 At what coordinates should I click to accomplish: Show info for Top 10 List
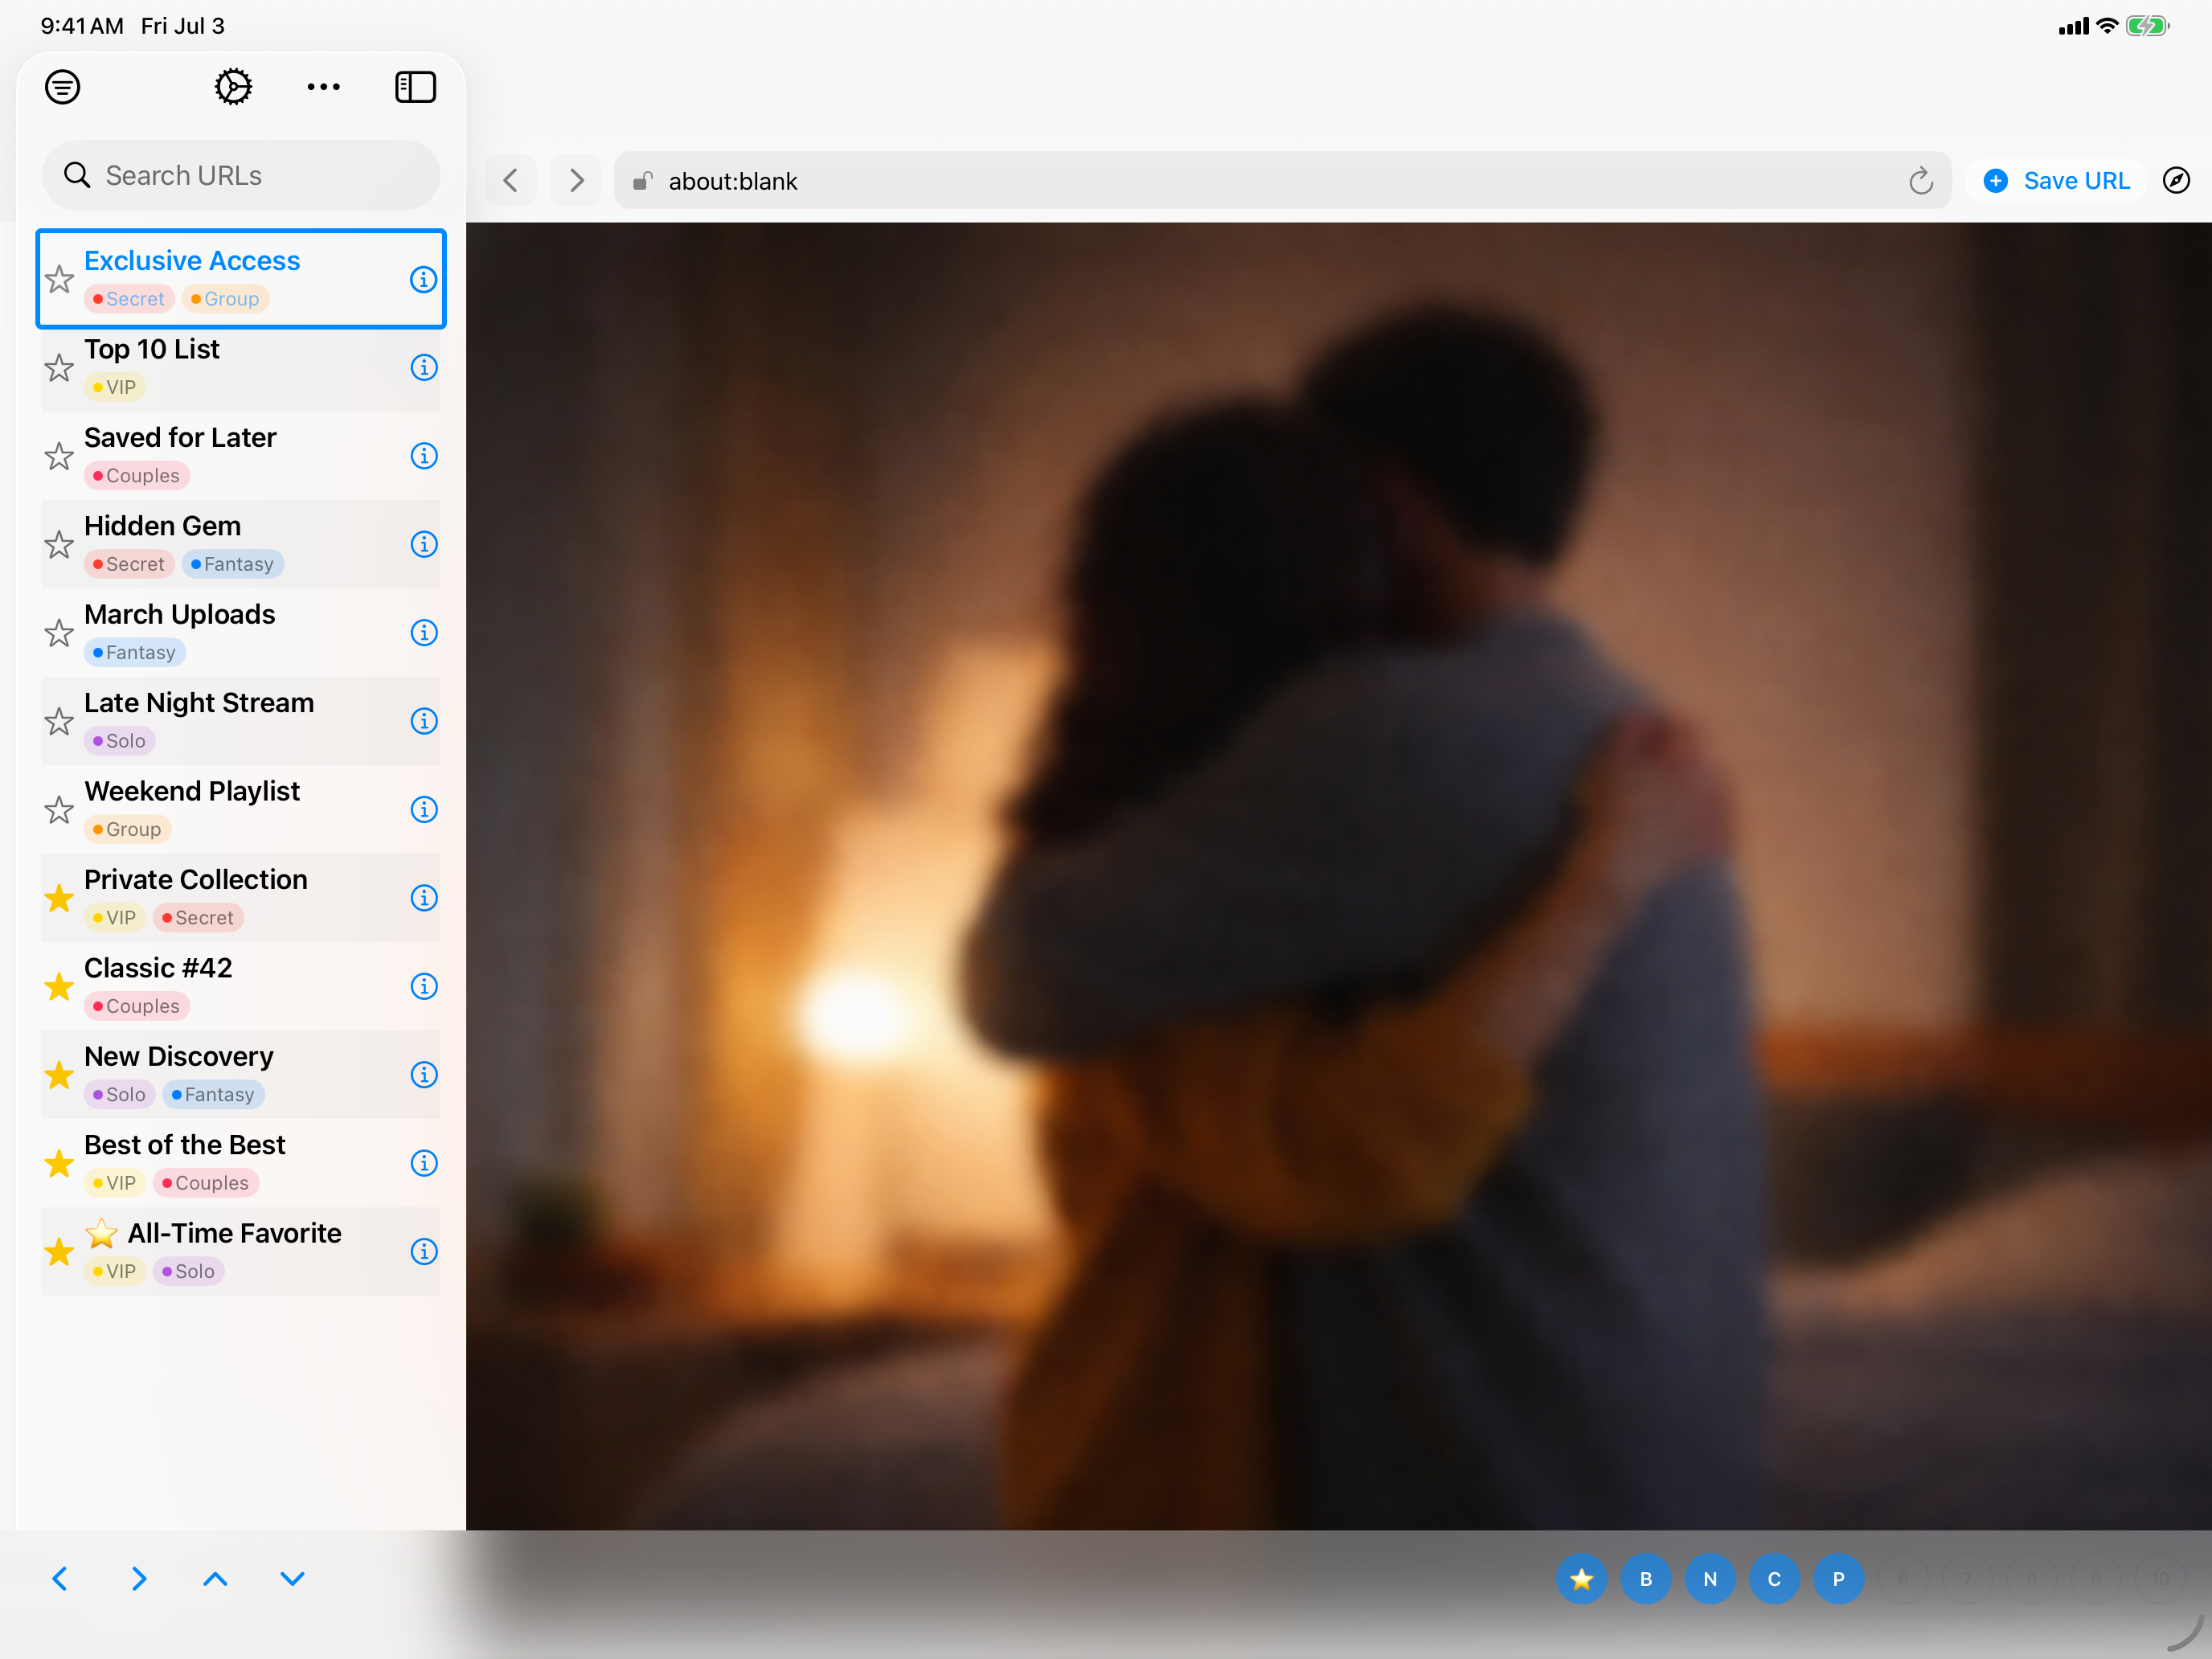[x=424, y=367]
